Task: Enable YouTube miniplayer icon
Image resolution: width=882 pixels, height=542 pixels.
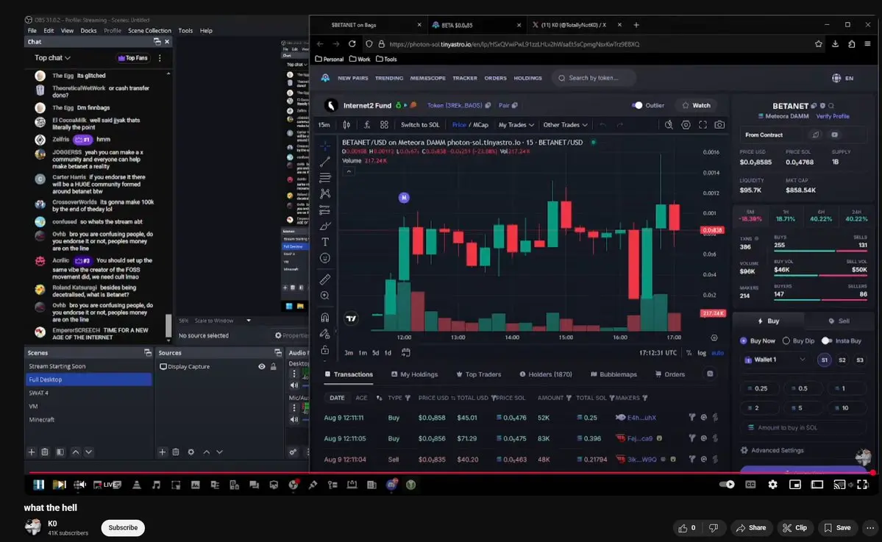Action: [x=794, y=485]
